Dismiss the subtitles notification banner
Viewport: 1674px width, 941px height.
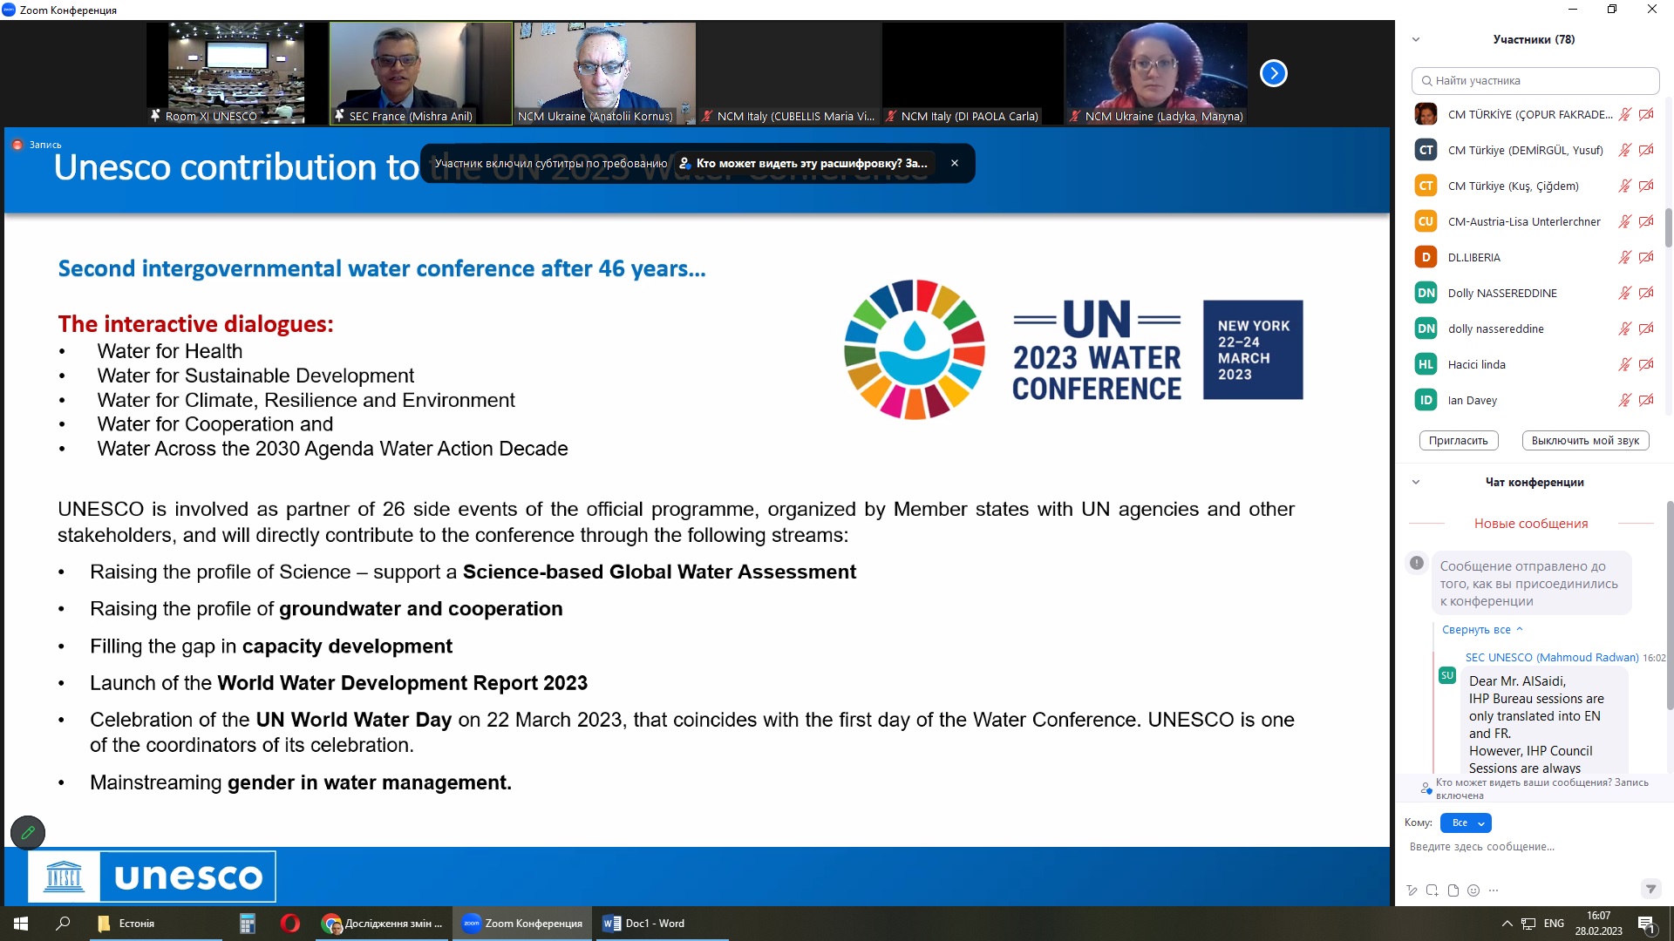[955, 163]
